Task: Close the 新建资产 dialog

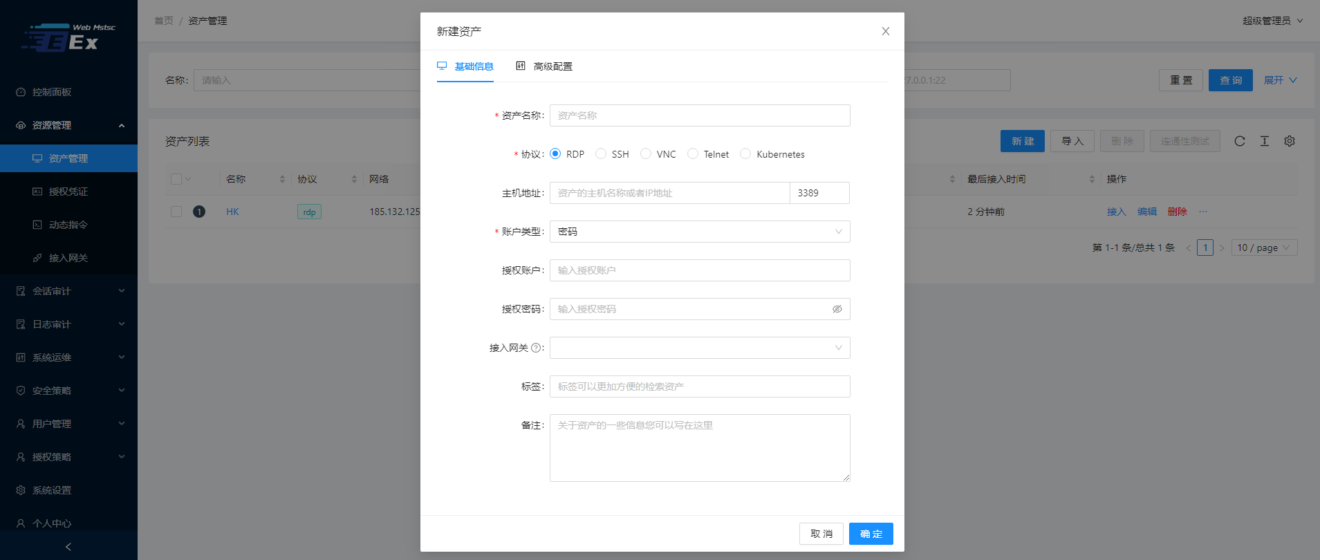Action: point(886,31)
